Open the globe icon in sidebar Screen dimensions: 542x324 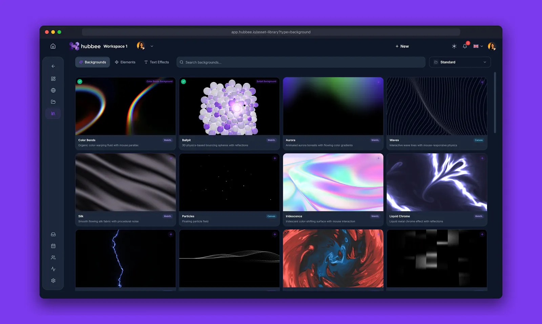coord(53,90)
